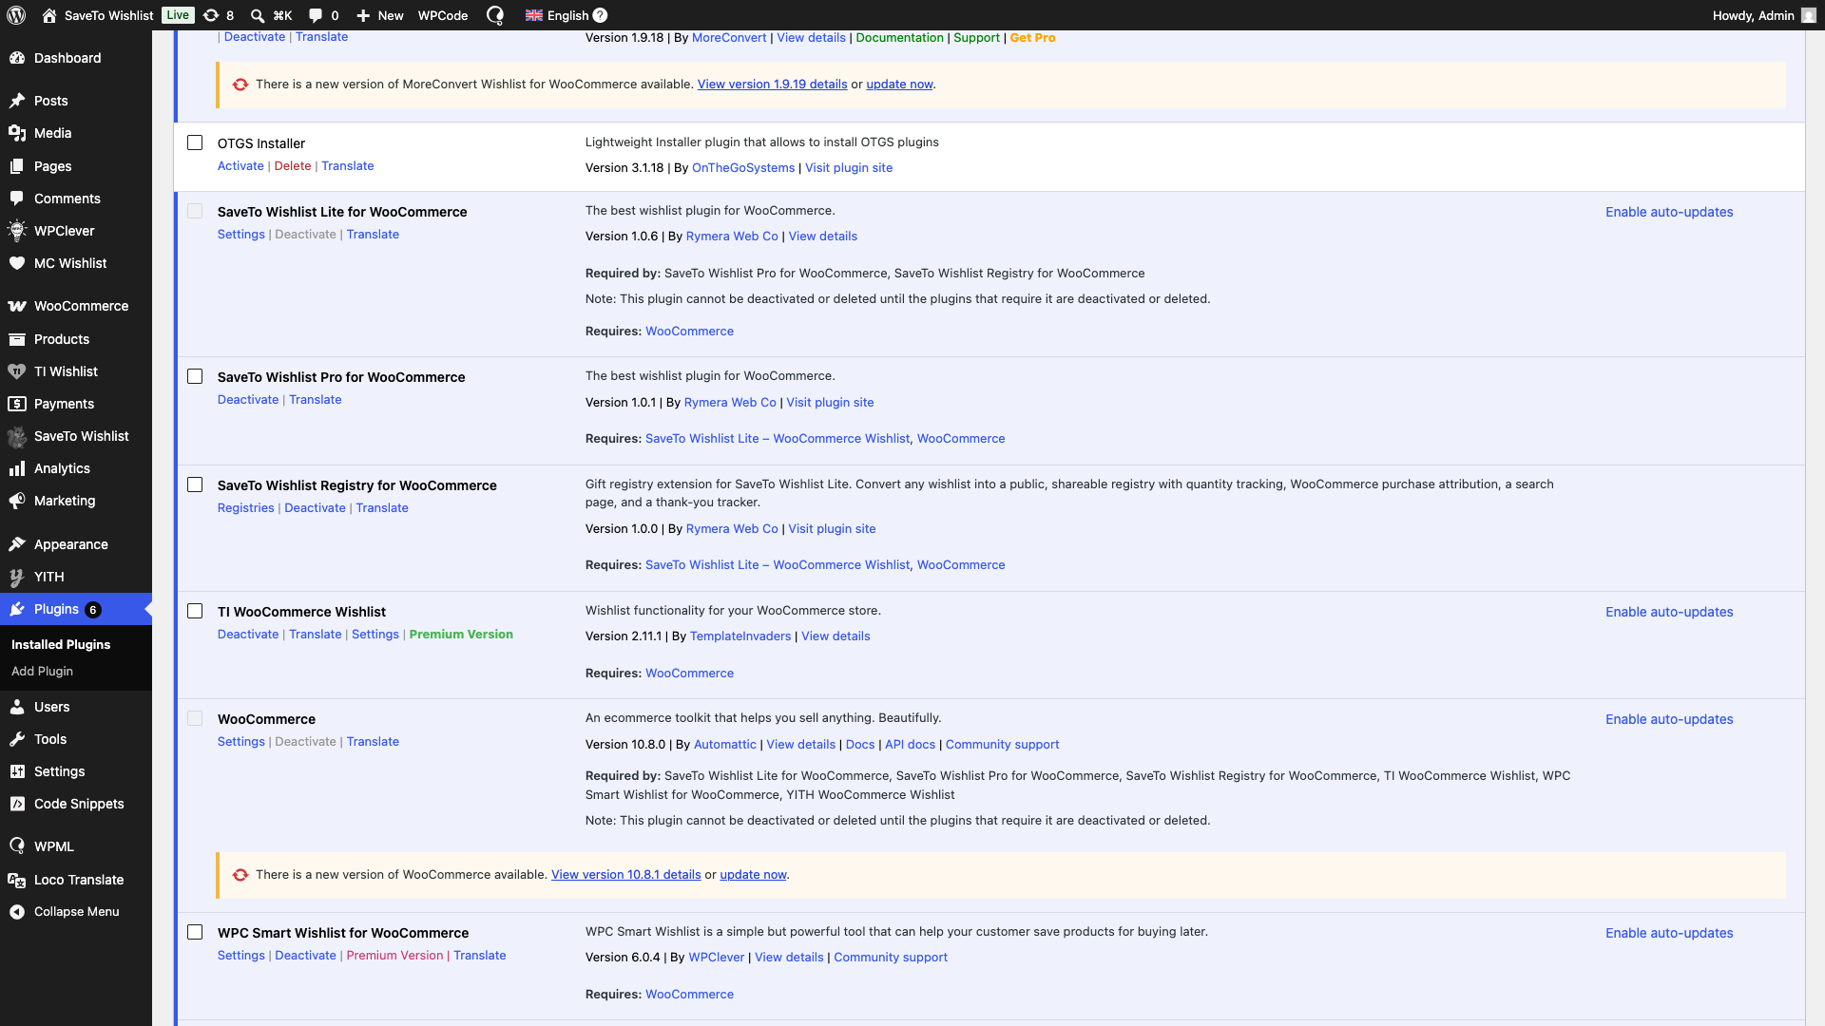The height and width of the screenshot is (1026, 1825).
Task: Click the Payments dollar icon in the sidebar
Action: 17,404
